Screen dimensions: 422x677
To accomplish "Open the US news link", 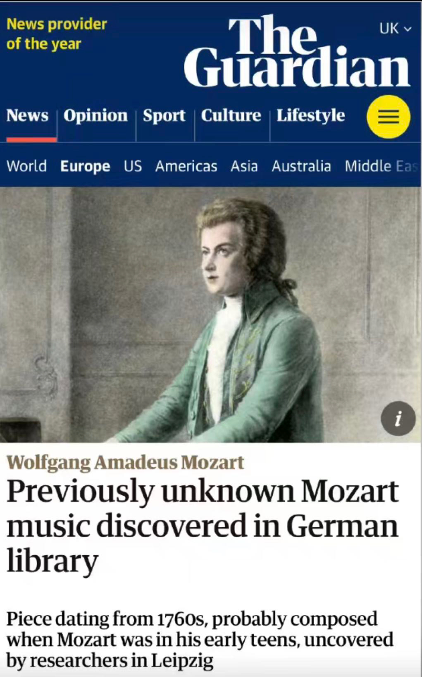I will tap(133, 166).
